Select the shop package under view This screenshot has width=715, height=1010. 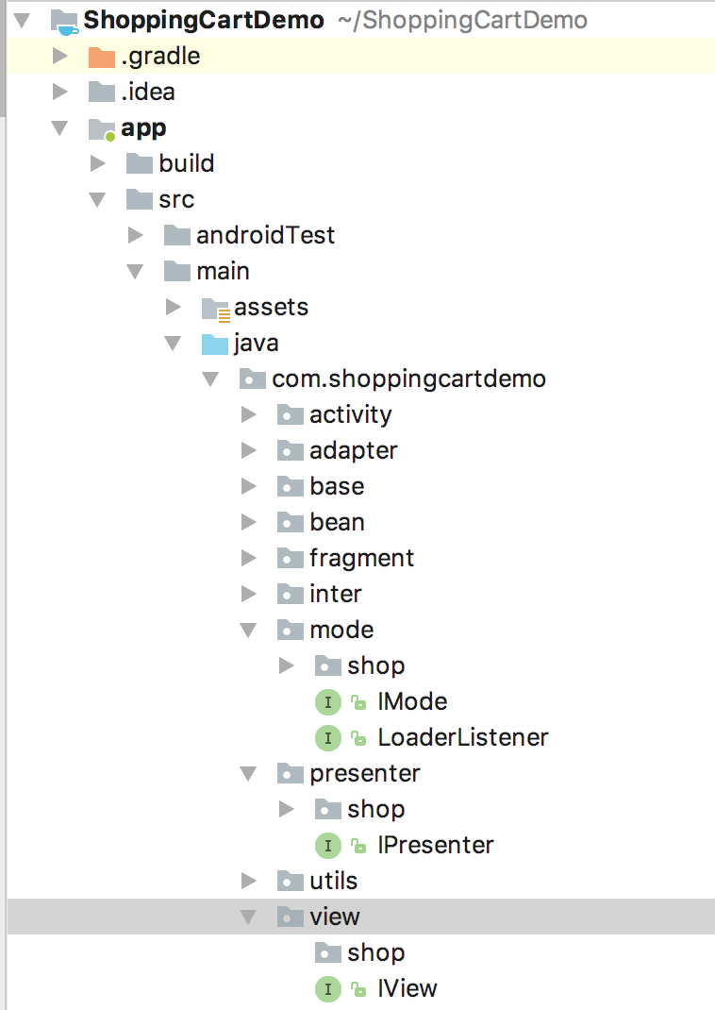[375, 953]
